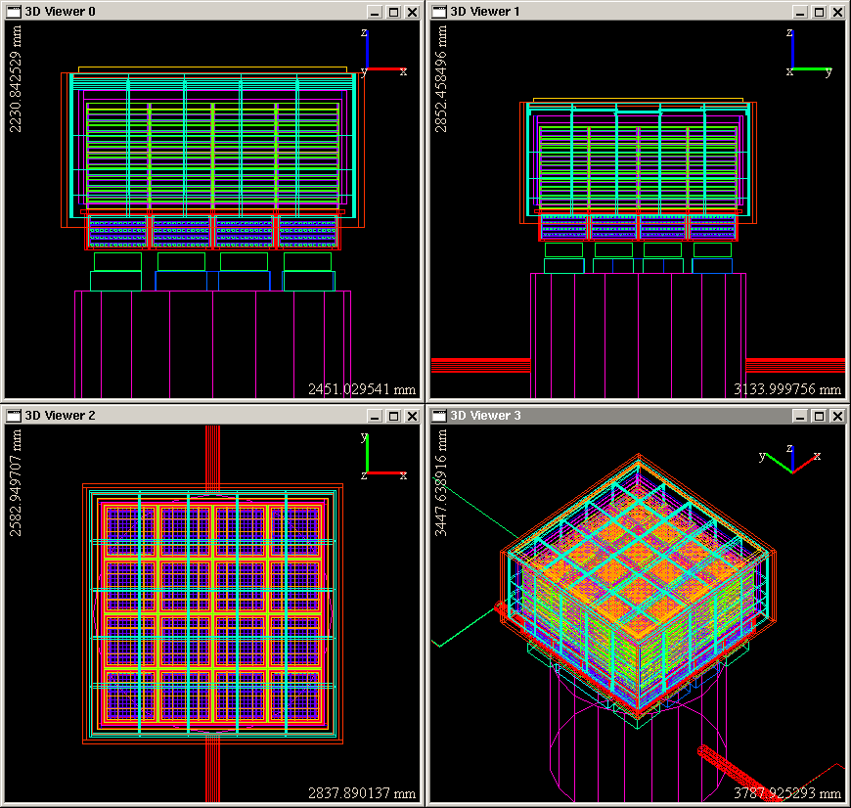Select the axis triad in 3D Viewer 2
Viewport: 851px width, 808px height.
378,460
